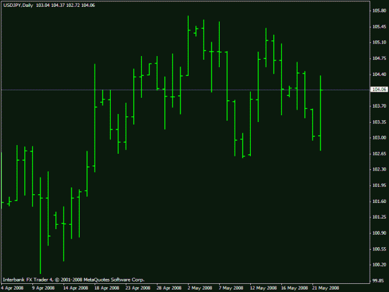The width and height of the screenshot is (389, 292).
Task: Click the 21 May 2008 date label
Action: [x=326, y=288]
